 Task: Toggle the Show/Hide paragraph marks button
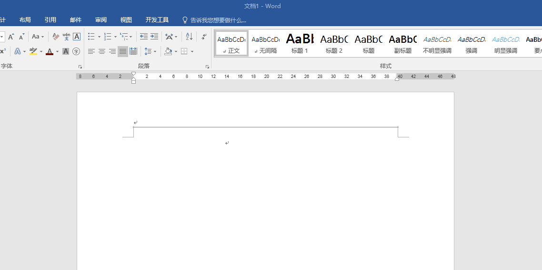click(204, 37)
